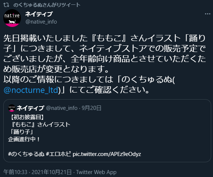213x177 pixels.
Task: Click the 午前10:33 · 2021年10月21日 timestamp
Action: tap(37, 172)
